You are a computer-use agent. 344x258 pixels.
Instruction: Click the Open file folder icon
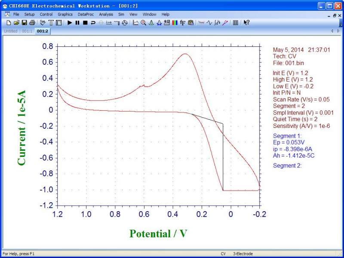coord(16,23)
